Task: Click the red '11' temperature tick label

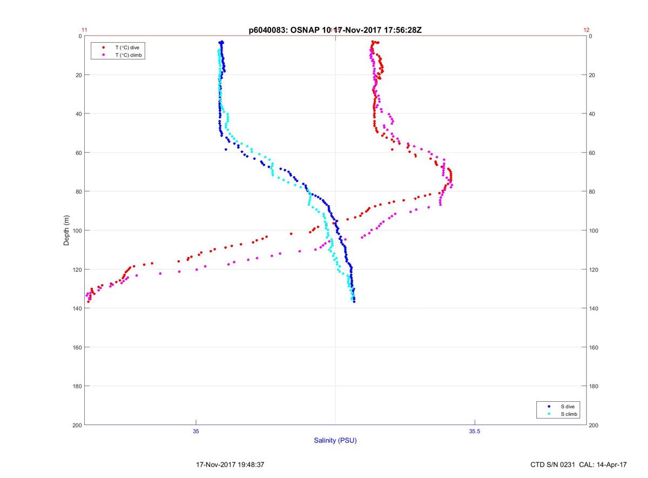Action: coord(84,30)
